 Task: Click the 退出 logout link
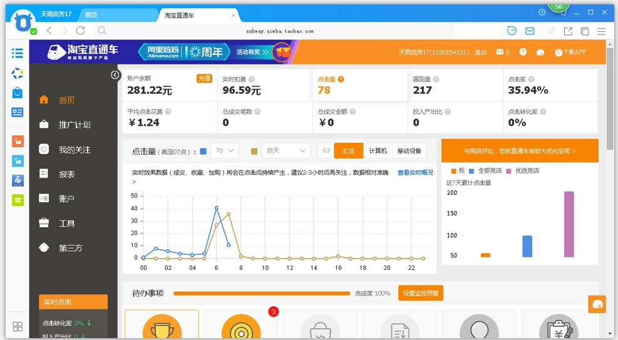480,52
